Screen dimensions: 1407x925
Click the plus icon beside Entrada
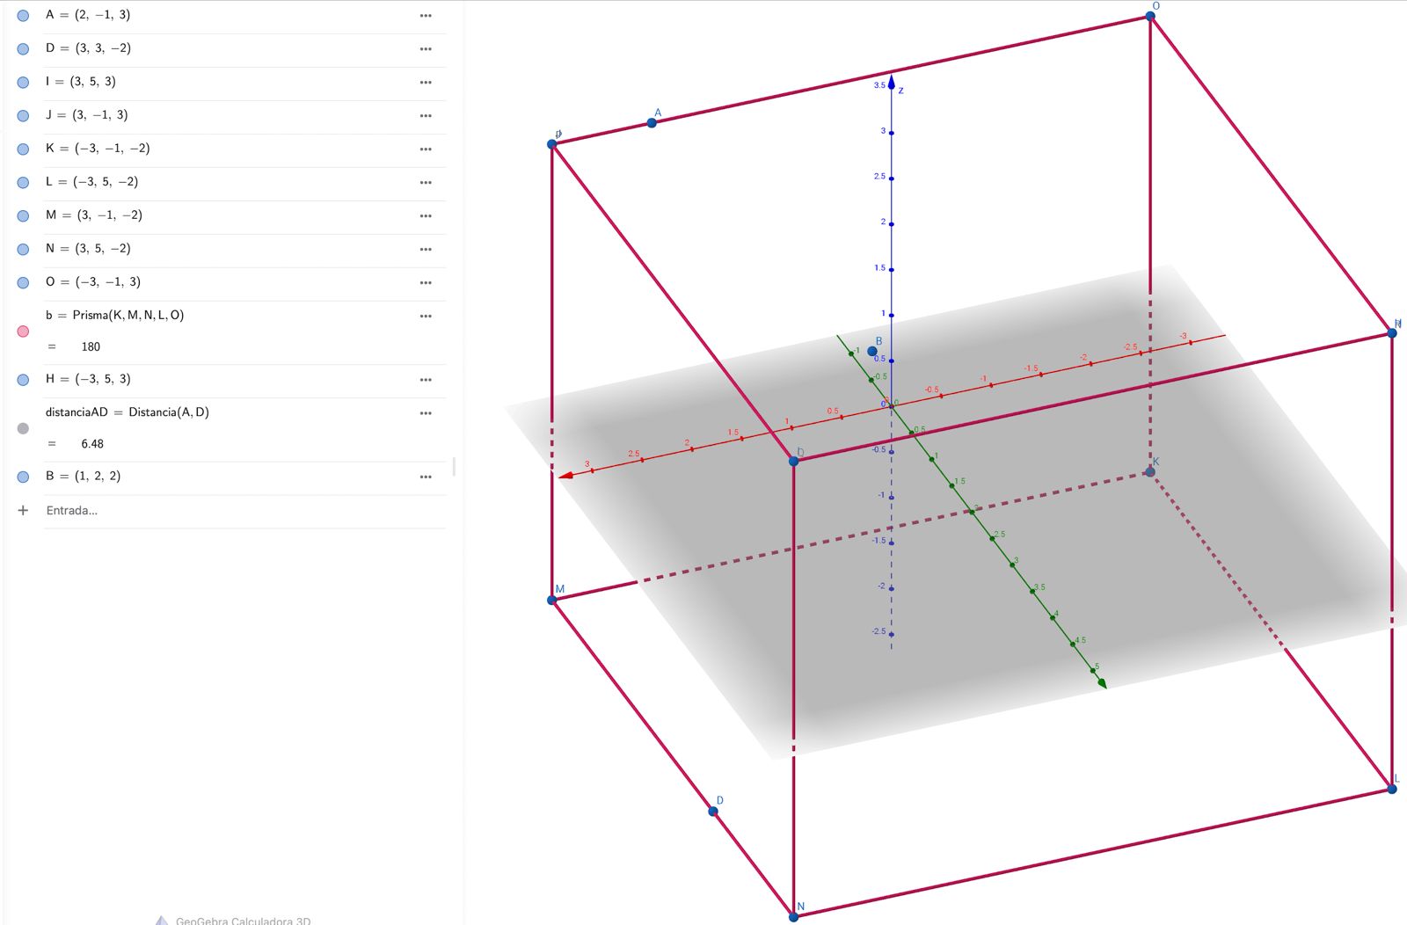23,510
